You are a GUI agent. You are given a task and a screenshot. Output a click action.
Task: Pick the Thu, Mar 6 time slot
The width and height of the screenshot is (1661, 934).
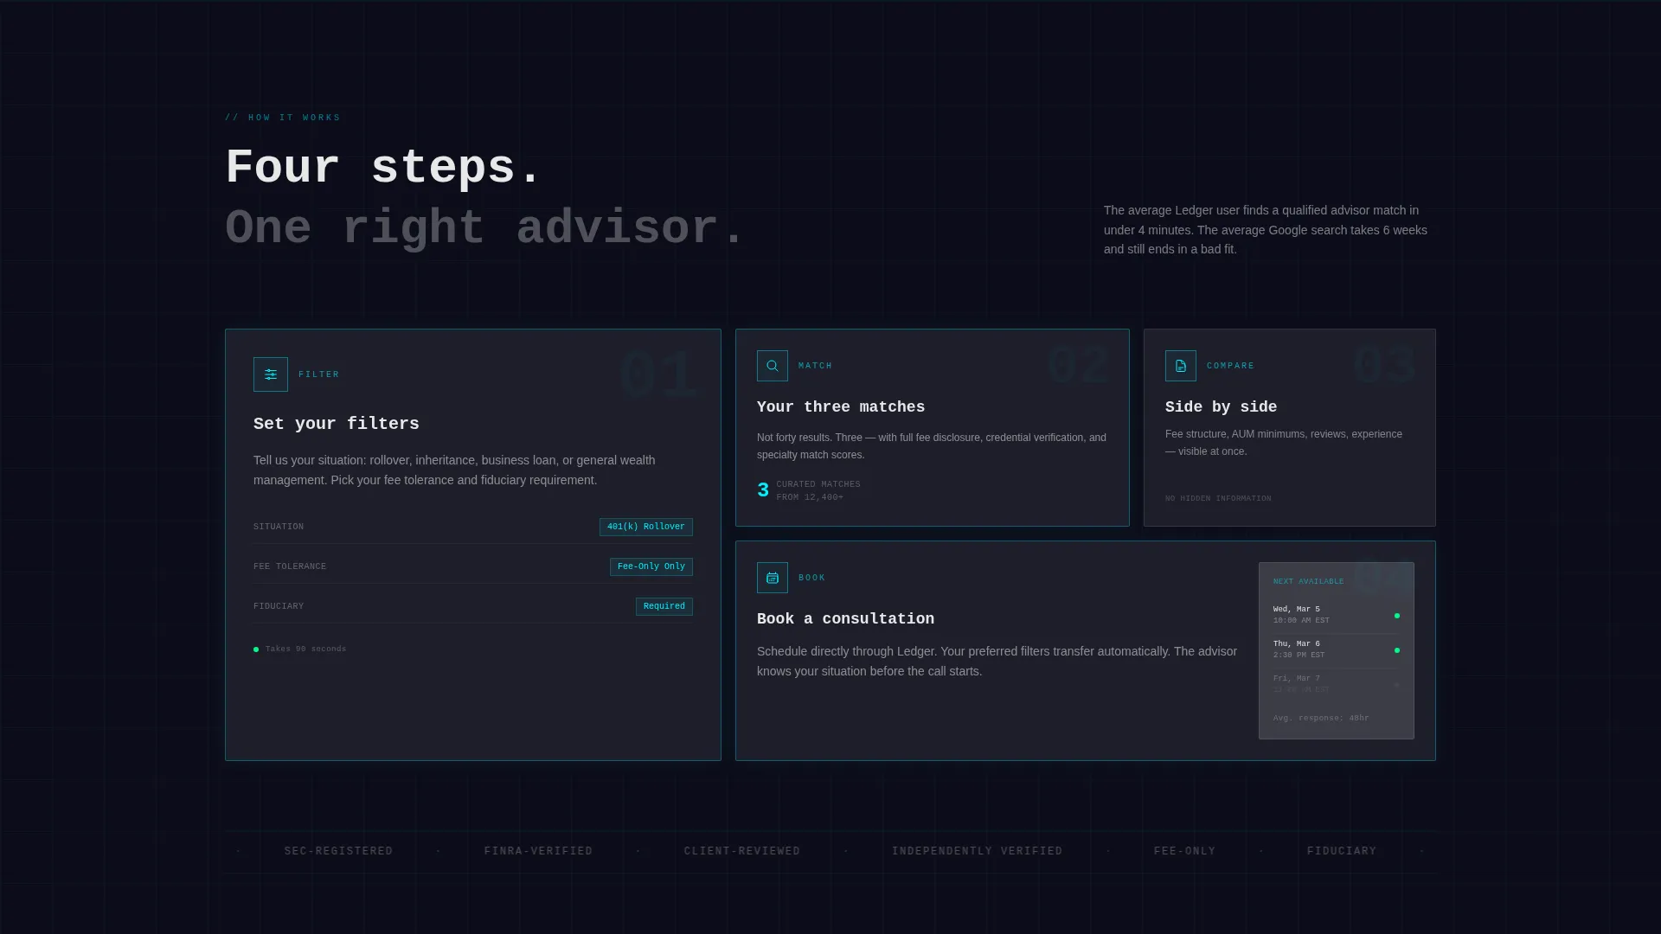[1336, 649]
